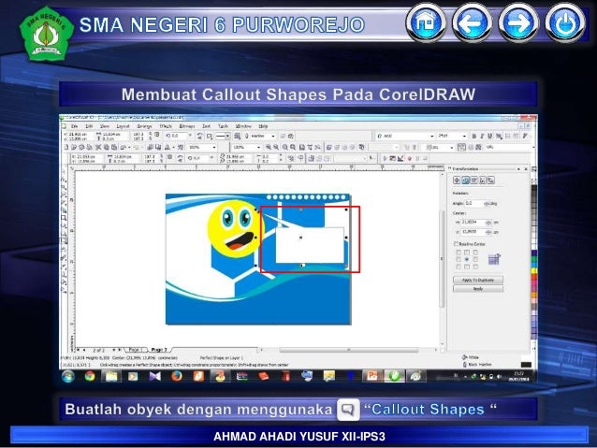Click the rotation Angle input field

pos(473,204)
